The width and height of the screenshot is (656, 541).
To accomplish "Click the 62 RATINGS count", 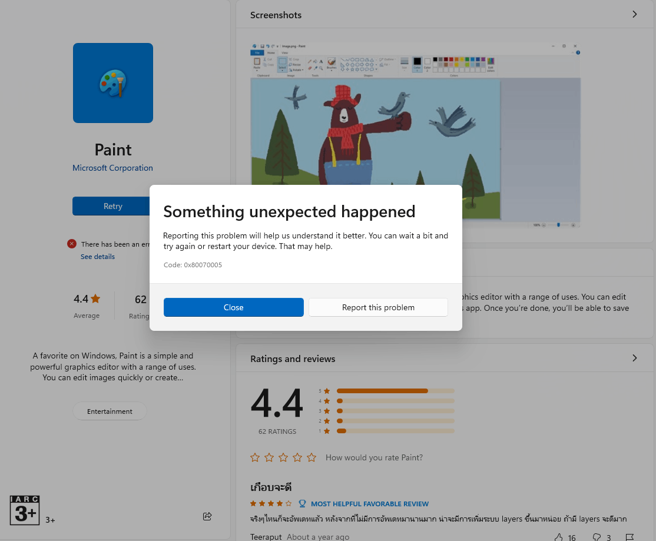I will pyautogui.click(x=277, y=432).
